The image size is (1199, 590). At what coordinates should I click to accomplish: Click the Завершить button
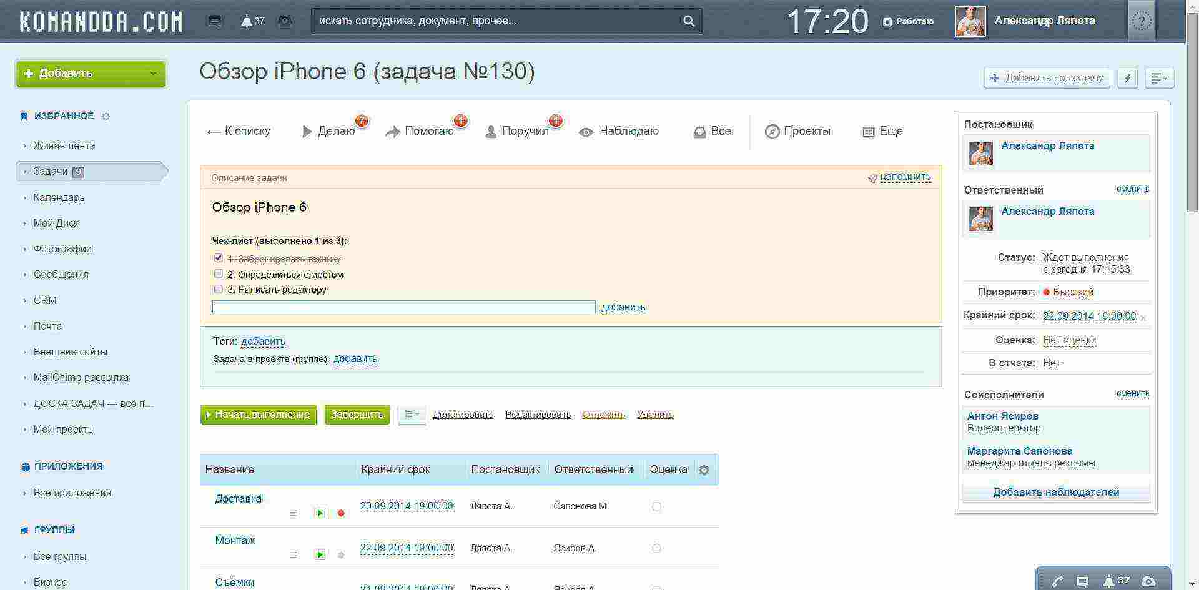357,415
